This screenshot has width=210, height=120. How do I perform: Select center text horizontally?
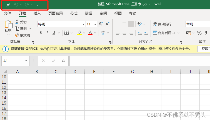click(x=124, y=33)
